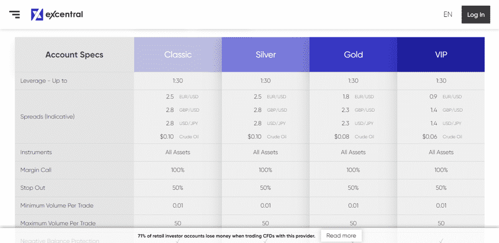
Task: Select the Silver account column header
Action: [x=266, y=54]
